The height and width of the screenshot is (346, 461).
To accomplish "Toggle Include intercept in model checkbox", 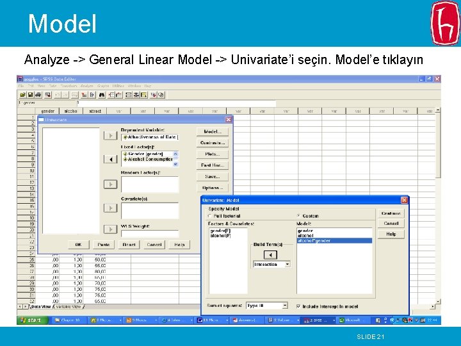I will 298,306.
